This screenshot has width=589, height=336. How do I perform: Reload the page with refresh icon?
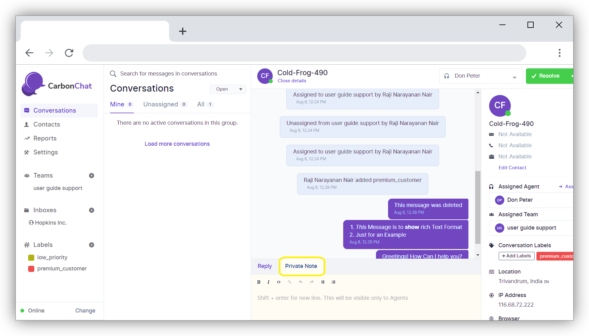click(x=69, y=53)
